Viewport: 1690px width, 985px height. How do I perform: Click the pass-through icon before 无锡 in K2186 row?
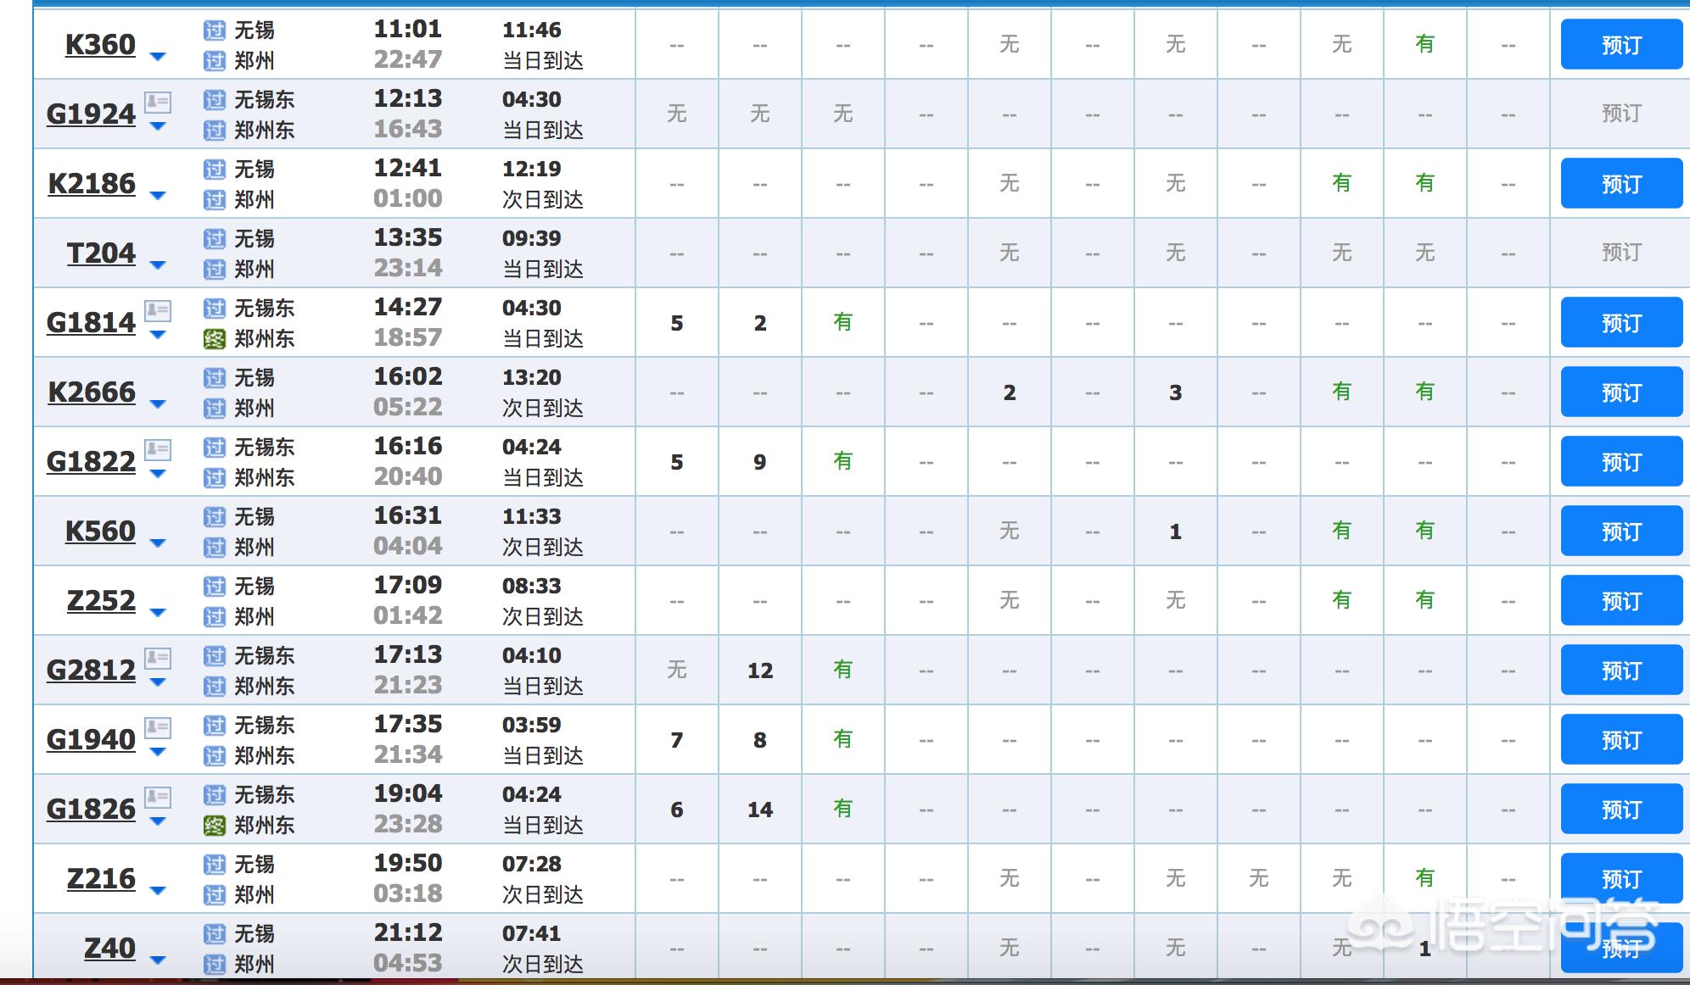(x=215, y=170)
